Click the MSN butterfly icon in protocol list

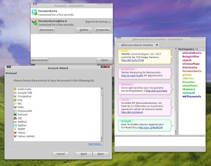(x=15, y=107)
